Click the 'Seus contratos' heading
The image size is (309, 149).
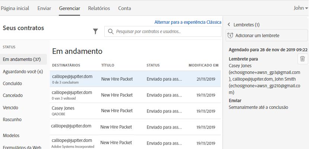pos(23,28)
